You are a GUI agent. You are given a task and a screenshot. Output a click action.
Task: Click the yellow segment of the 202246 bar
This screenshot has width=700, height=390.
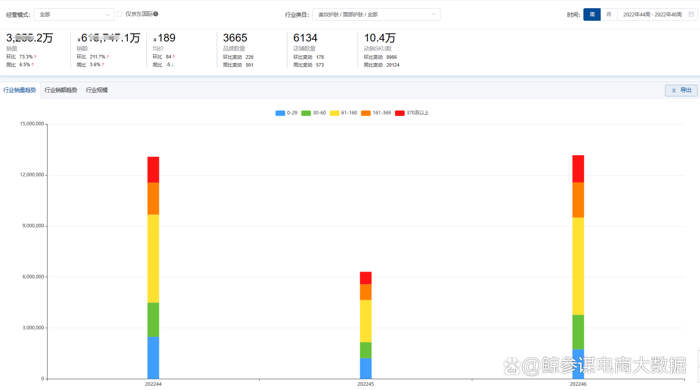tap(578, 266)
